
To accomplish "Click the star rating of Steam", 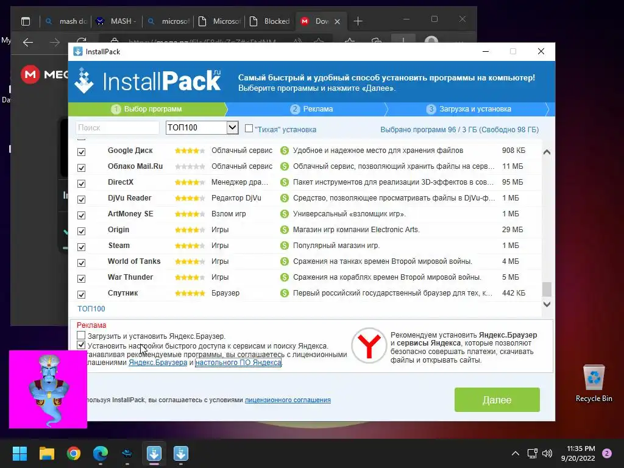I will [190, 246].
